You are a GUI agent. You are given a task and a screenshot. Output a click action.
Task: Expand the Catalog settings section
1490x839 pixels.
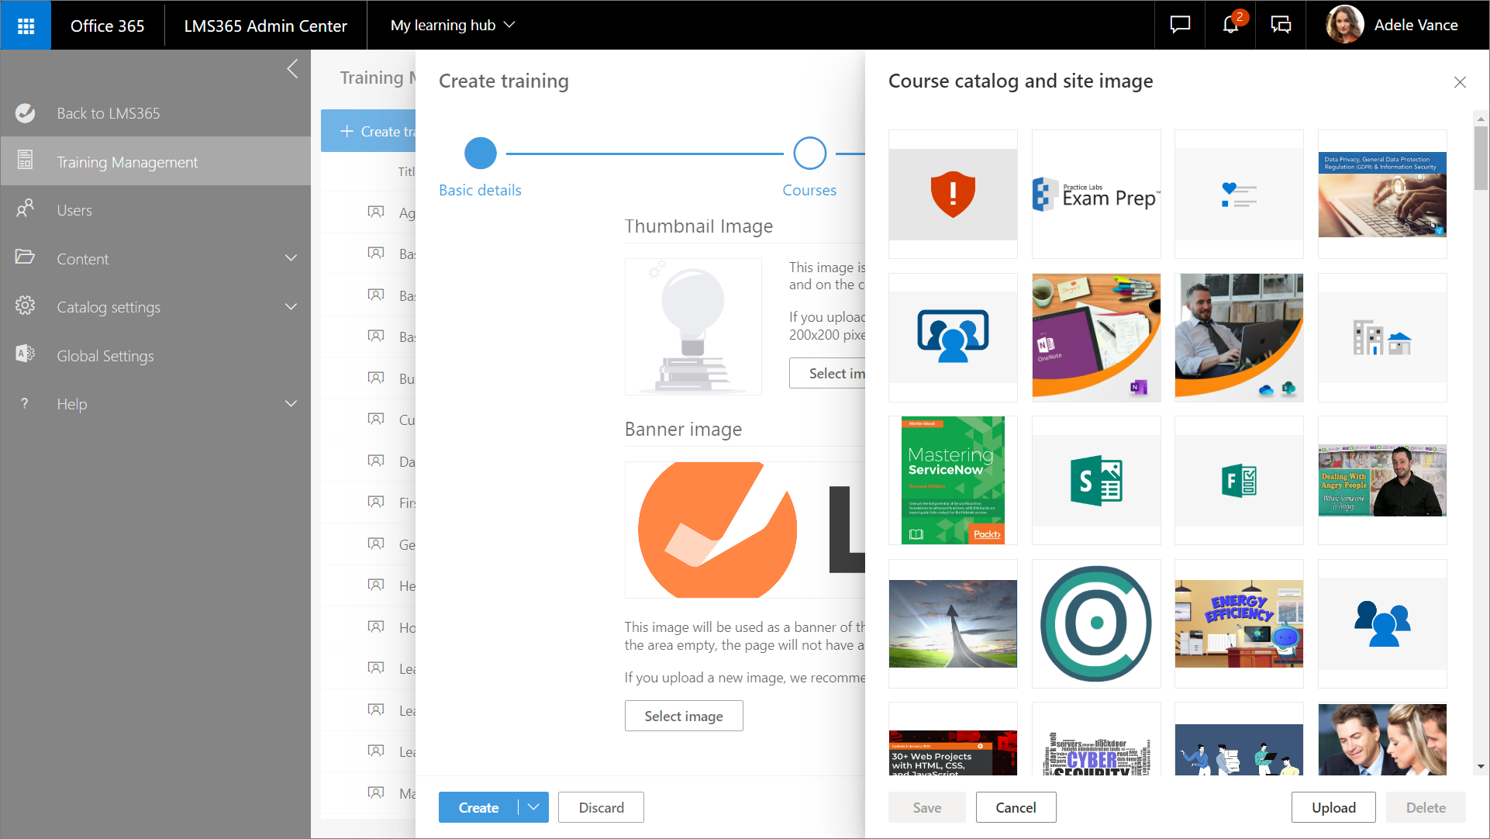click(291, 307)
